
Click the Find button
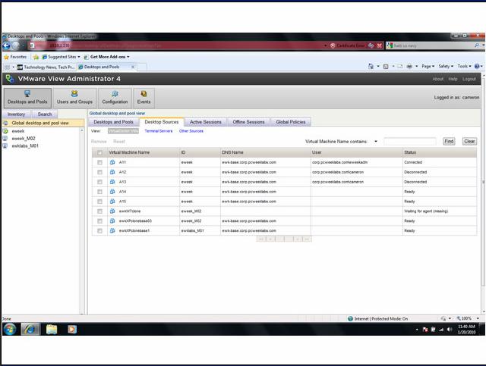point(449,142)
